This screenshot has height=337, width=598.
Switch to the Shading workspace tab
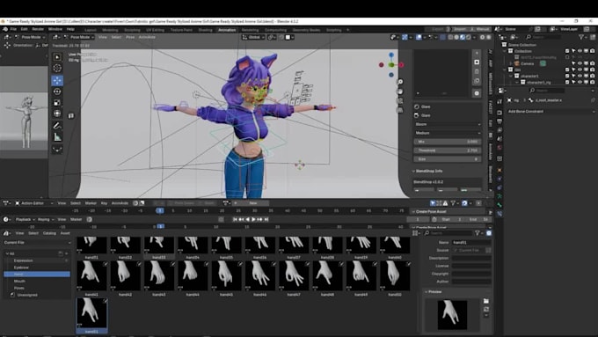205,30
